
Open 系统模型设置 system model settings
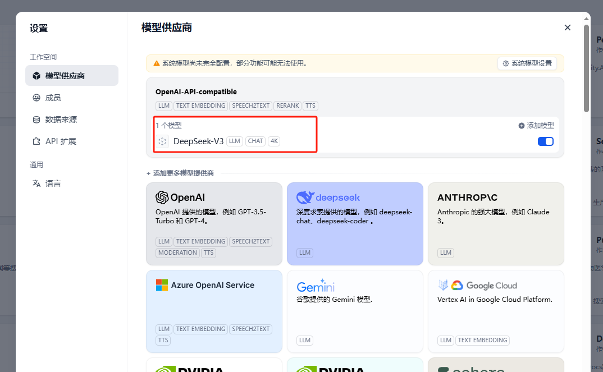[527, 63]
